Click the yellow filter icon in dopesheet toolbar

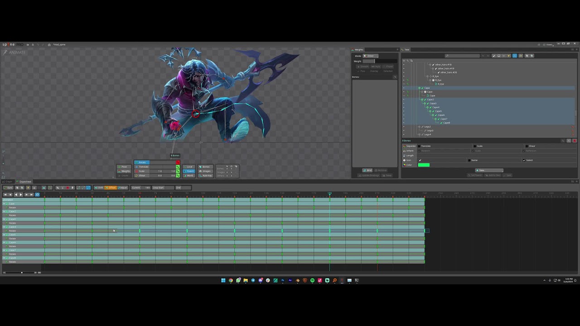(x=28, y=187)
